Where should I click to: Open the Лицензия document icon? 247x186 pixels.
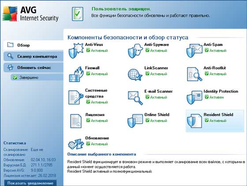(x=76, y=121)
